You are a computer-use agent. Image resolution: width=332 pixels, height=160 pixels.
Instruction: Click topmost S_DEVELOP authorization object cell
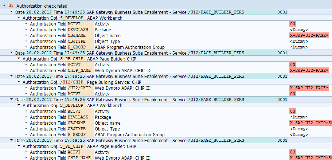73,18
